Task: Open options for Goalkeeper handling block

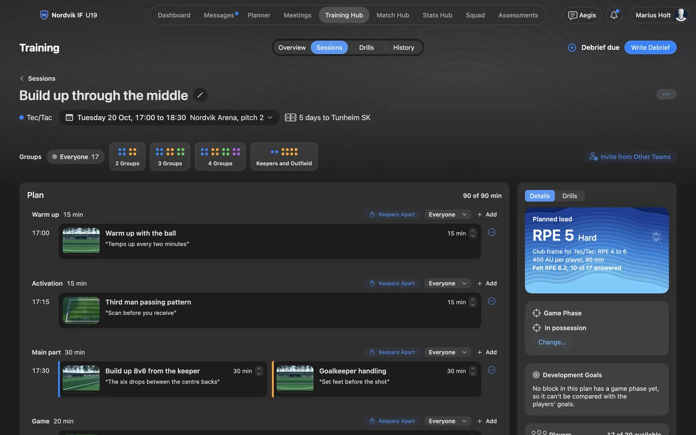Action: [492, 370]
